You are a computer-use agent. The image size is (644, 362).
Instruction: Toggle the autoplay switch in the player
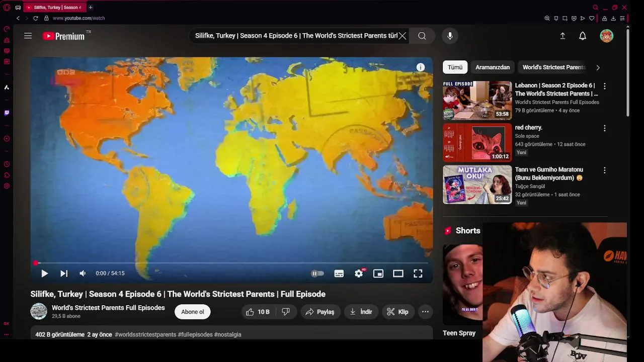[317, 274]
